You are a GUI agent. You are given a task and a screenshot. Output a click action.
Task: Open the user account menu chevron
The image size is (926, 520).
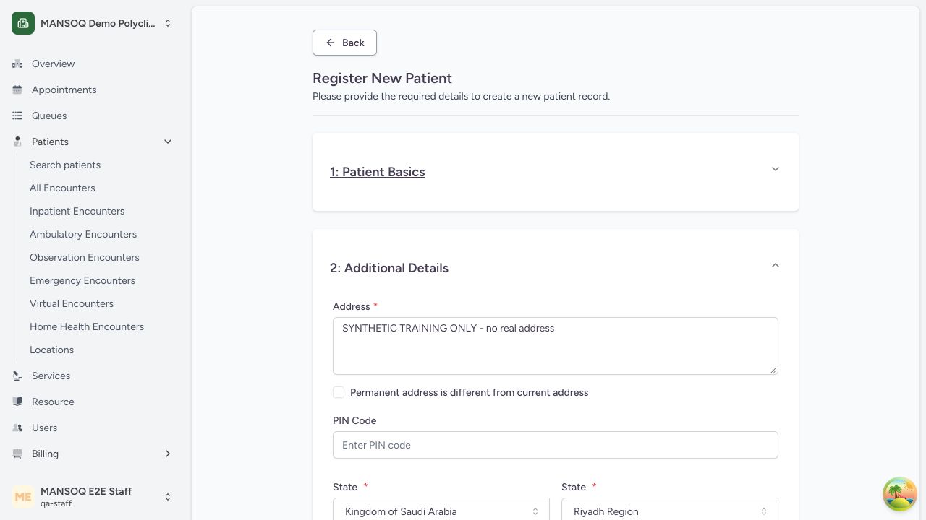[x=168, y=497]
